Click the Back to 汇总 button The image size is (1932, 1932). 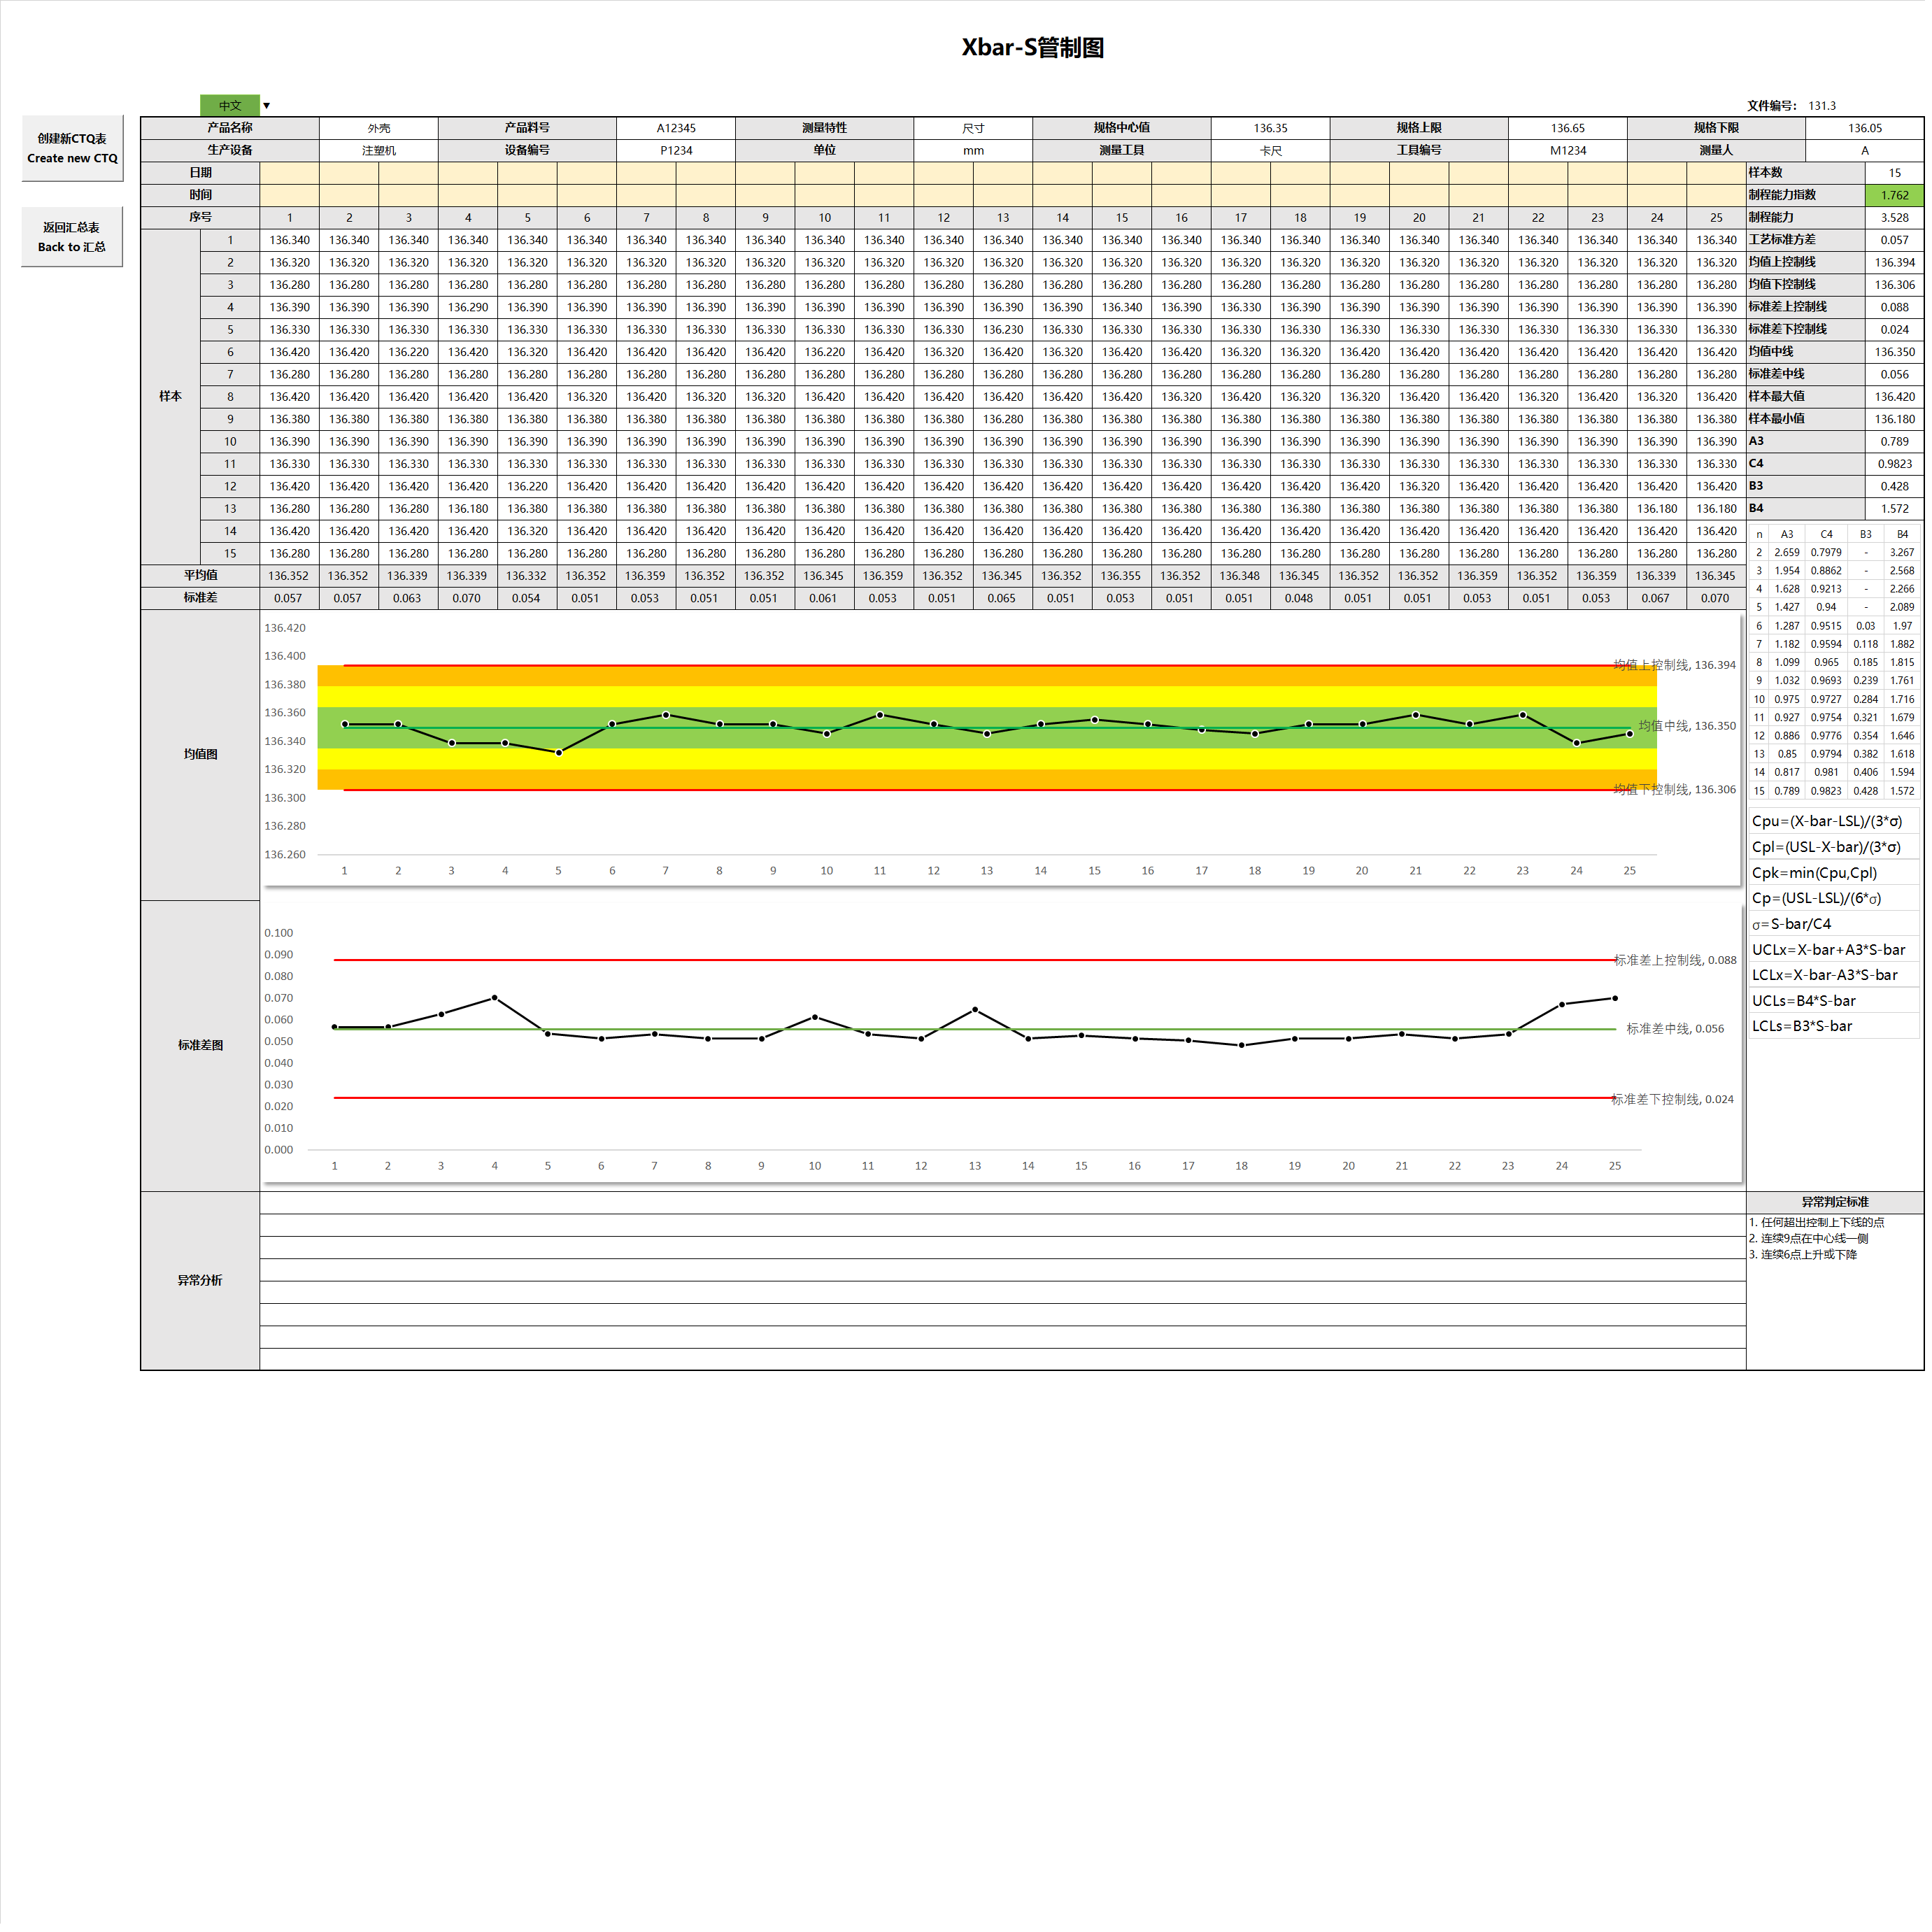[72, 237]
